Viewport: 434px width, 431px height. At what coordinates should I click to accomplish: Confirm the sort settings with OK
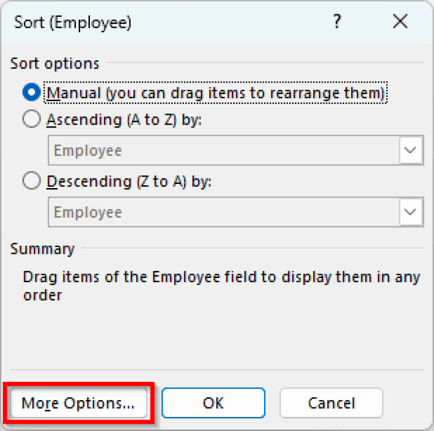[x=213, y=403]
